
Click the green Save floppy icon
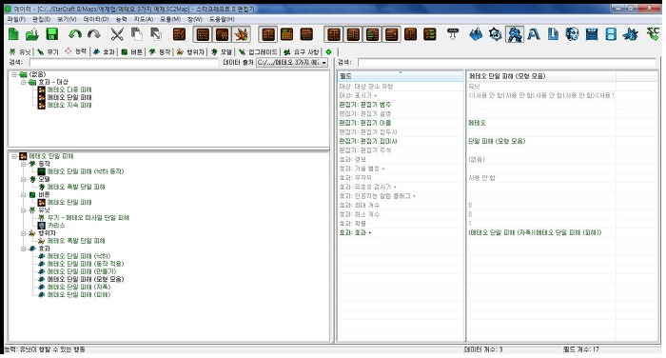[x=51, y=34]
